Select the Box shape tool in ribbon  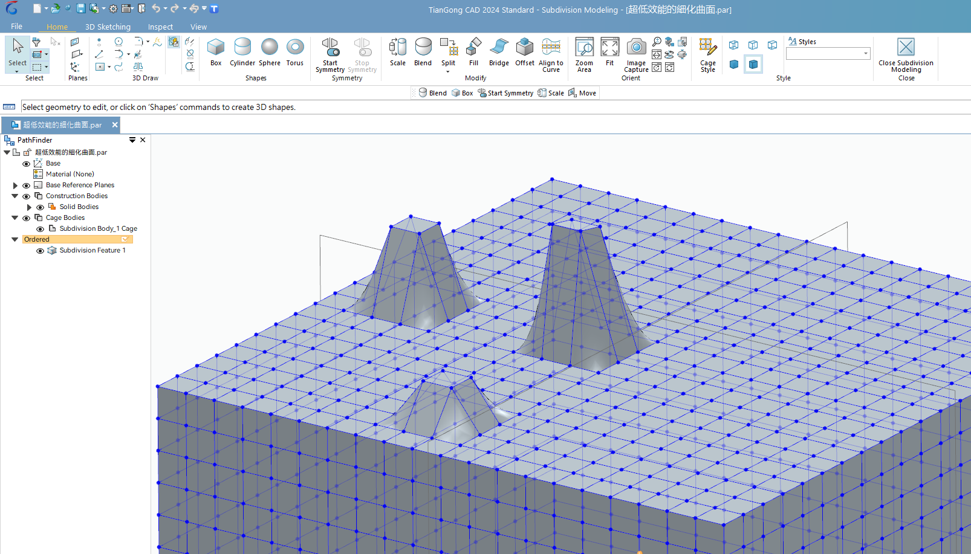pyautogui.click(x=216, y=52)
